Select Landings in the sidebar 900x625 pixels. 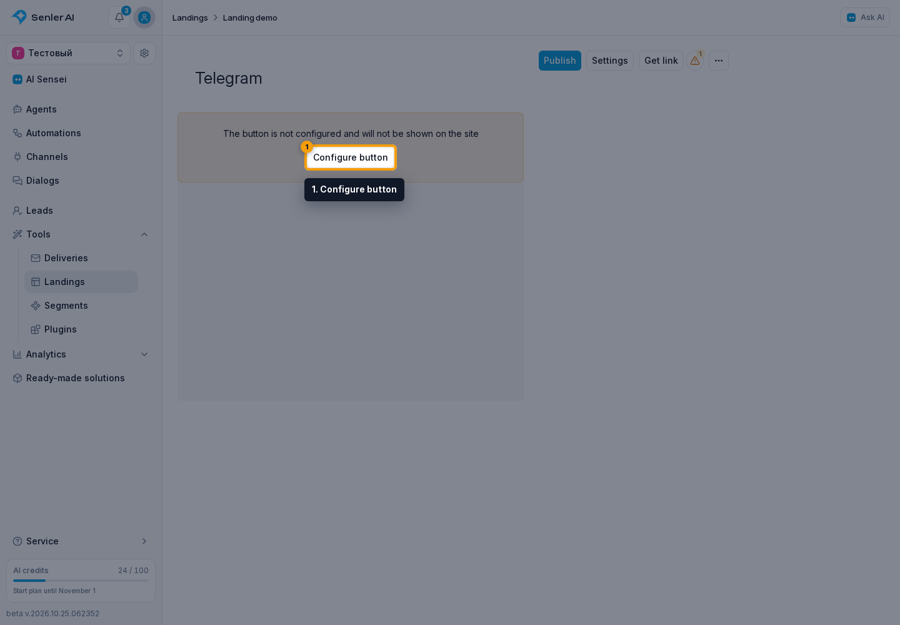[81, 282]
